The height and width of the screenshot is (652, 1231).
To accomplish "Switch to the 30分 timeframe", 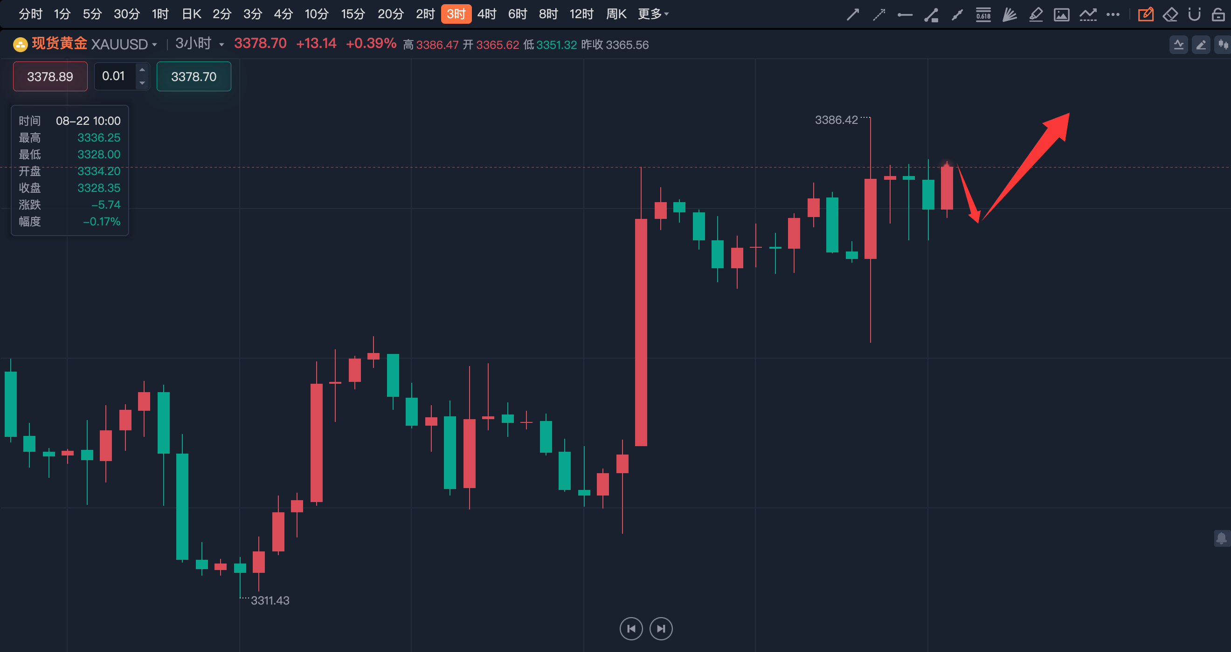I will (x=127, y=14).
